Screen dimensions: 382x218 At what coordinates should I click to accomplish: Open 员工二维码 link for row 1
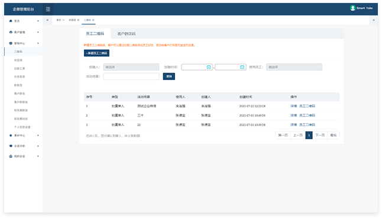307,106
